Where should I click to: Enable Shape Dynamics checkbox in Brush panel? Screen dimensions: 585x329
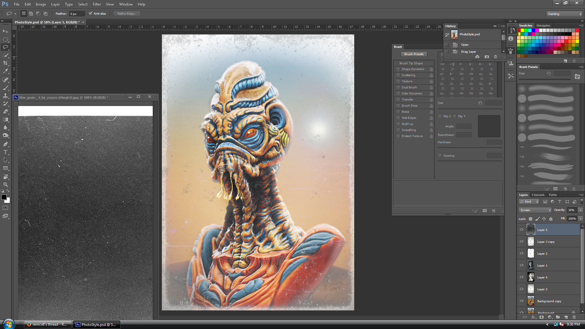[x=398, y=69]
